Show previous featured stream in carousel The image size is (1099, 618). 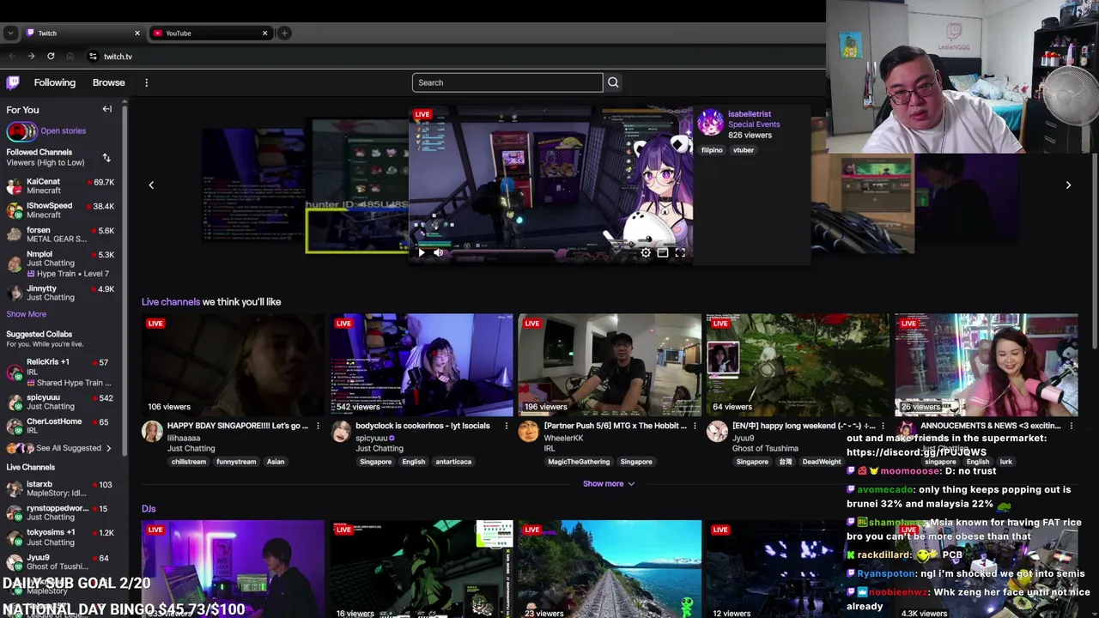coord(151,185)
